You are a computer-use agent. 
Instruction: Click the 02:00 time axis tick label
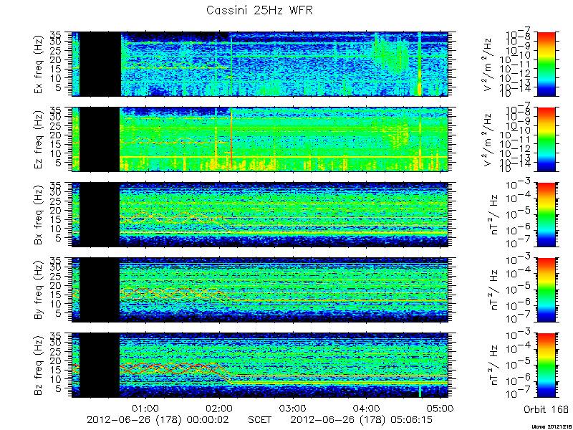(219, 408)
